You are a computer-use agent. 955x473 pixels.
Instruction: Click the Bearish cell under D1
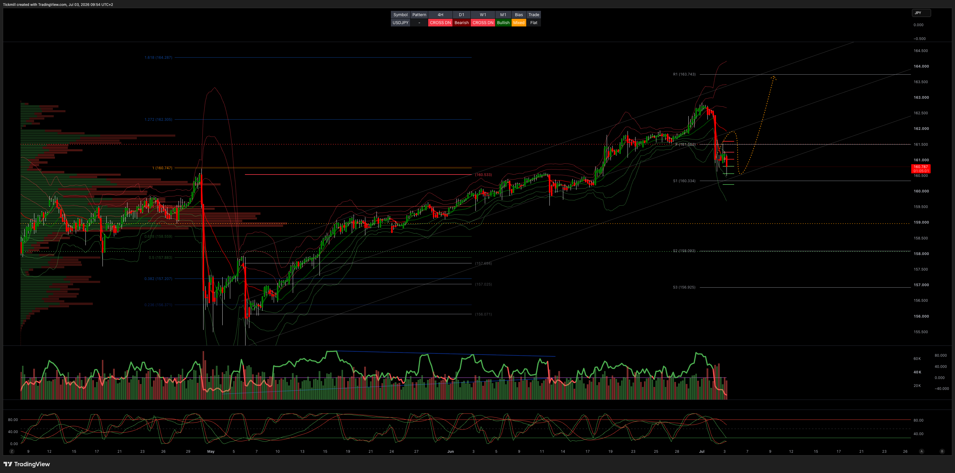[x=462, y=23]
